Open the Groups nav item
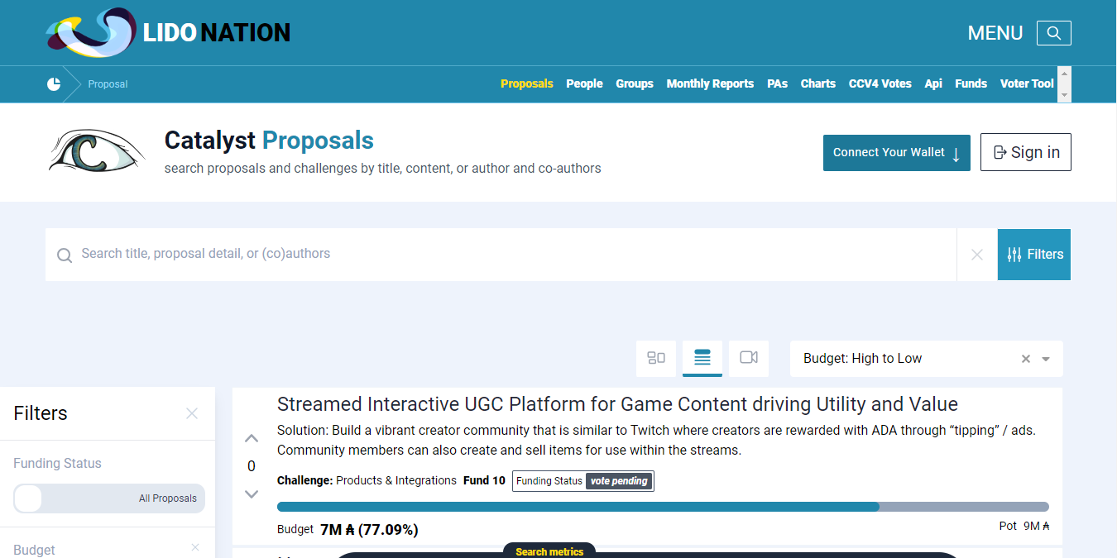 click(x=635, y=83)
